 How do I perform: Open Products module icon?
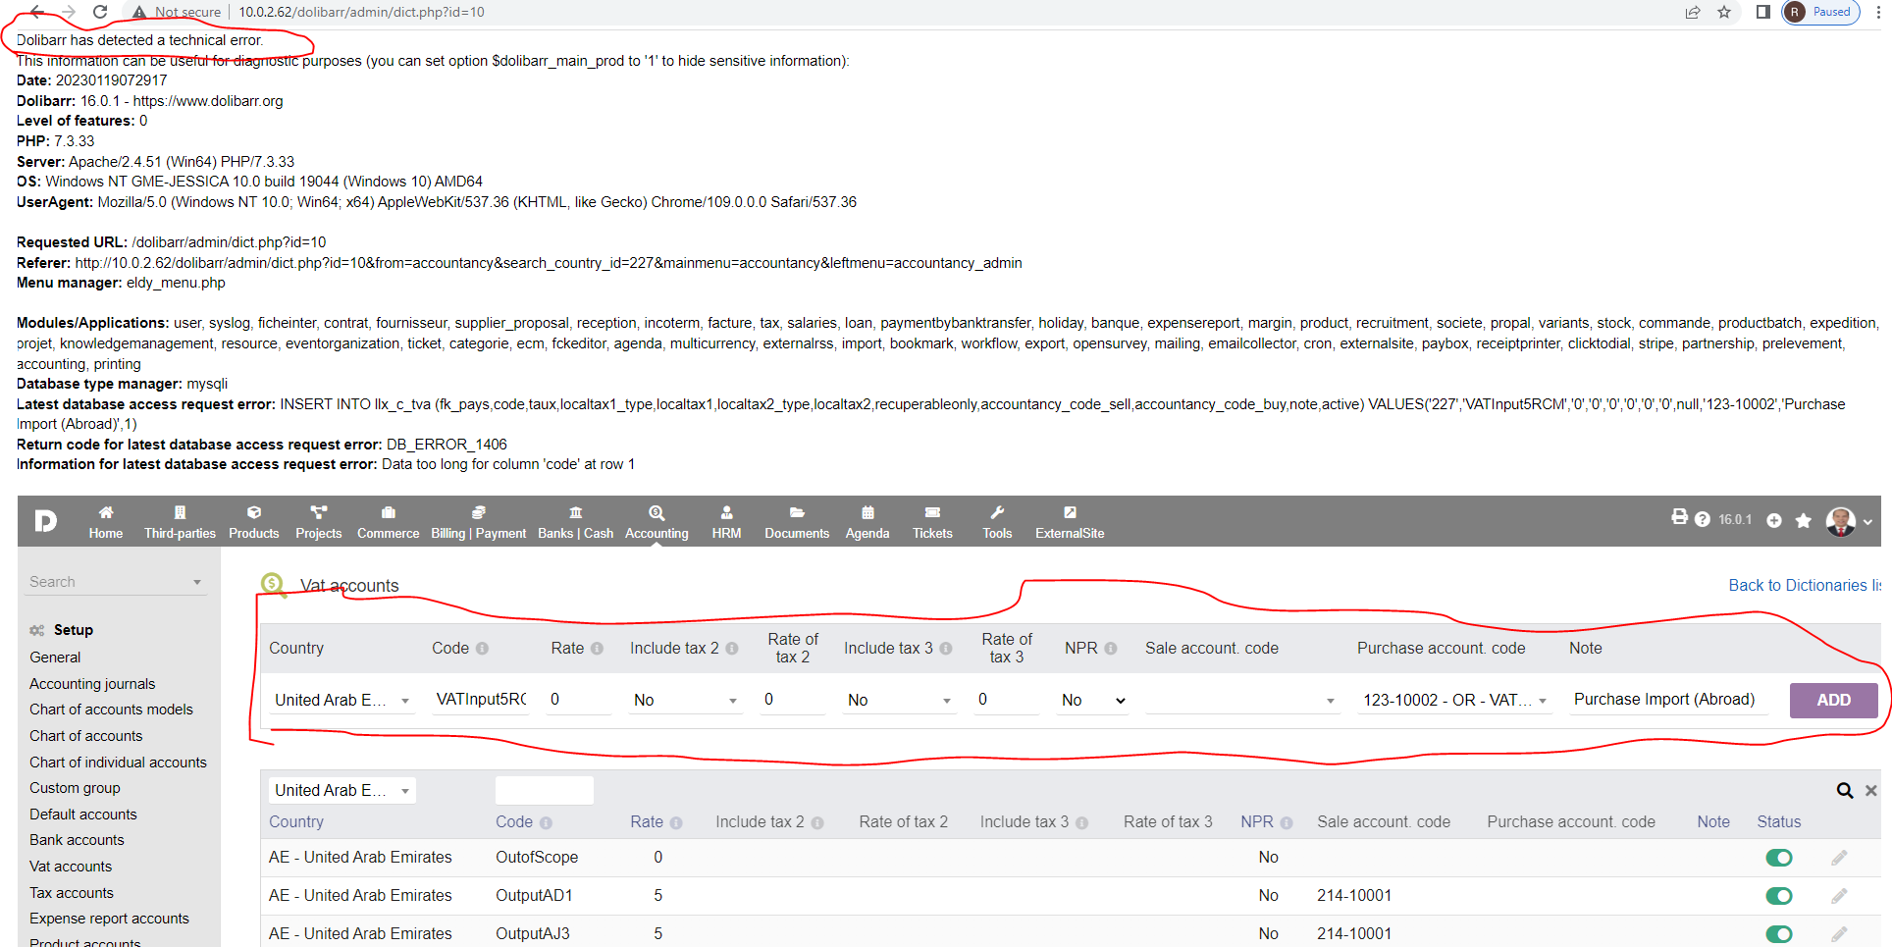[254, 512]
